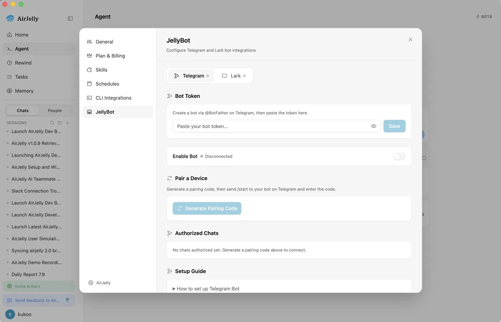This screenshot has height=322, width=501.
Task: Click the K user avatar
Action: tap(10, 314)
